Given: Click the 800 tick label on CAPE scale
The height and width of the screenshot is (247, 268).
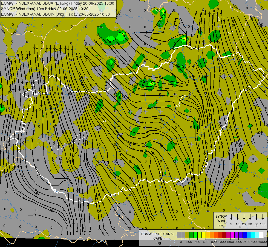Looking at the screenshot, I should point(214,242).
